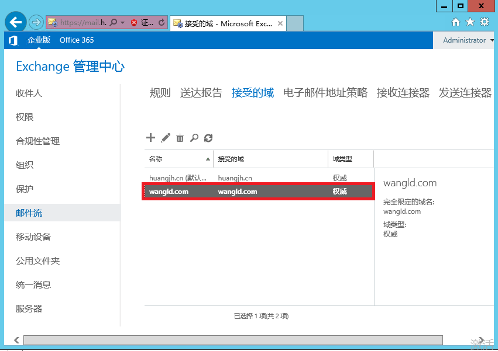498x351 pixels.
Task: Click the browser back arrow button
Action: point(16,23)
